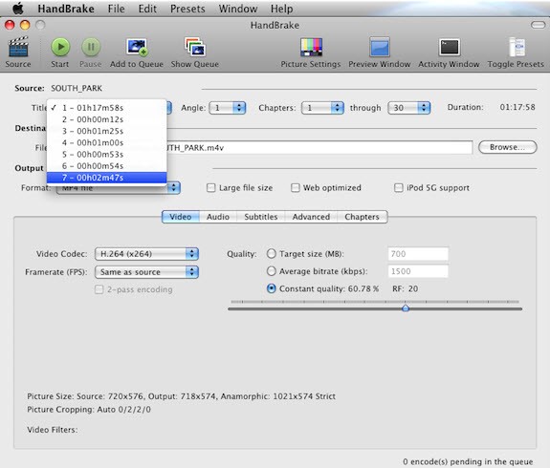This screenshot has width=550, height=468.
Task: Choose title 6 - 00h00m54s from list
Action: (106, 166)
